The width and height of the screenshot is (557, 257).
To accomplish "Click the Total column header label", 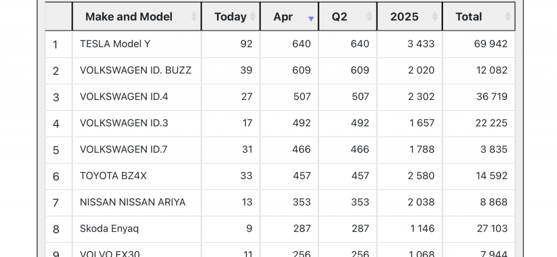I will coord(469,17).
